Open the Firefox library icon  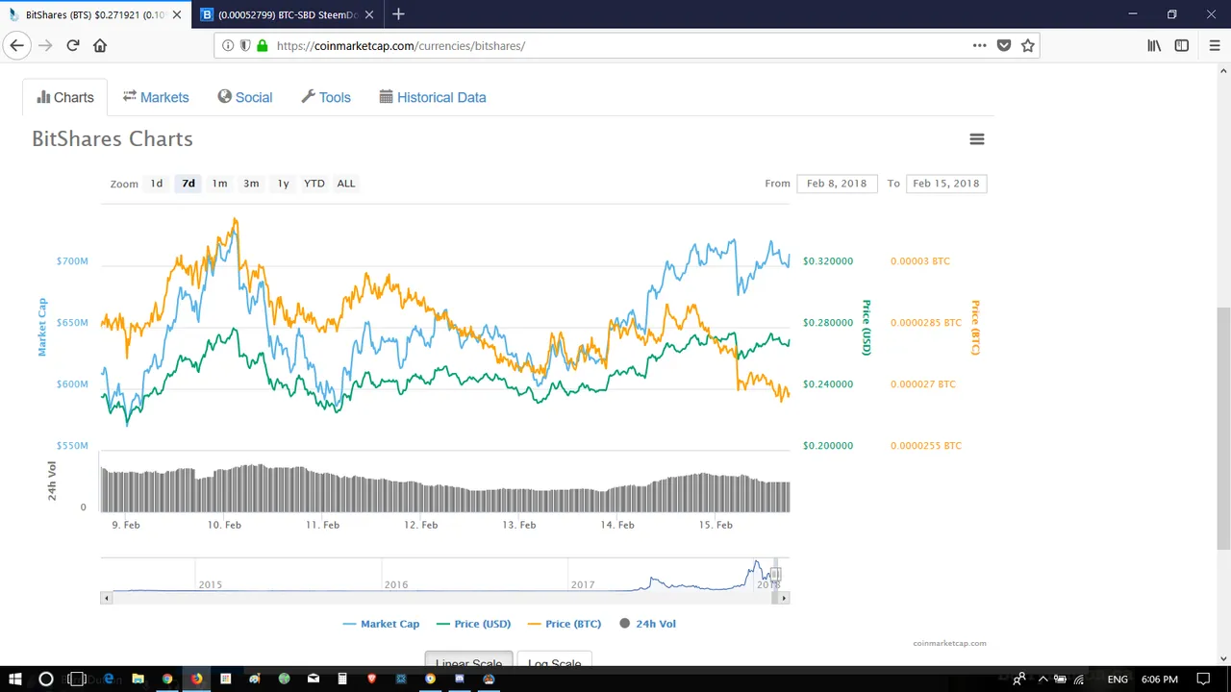pyautogui.click(x=1154, y=45)
